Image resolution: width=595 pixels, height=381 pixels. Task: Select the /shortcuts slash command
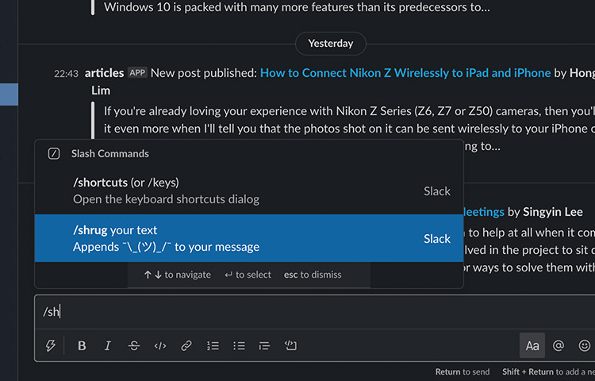point(249,190)
